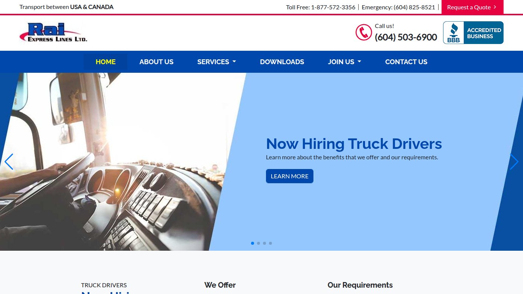Image resolution: width=523 pixels, height=294 pixels.
Task: Open the Downloads page
Action: point(282,62)
